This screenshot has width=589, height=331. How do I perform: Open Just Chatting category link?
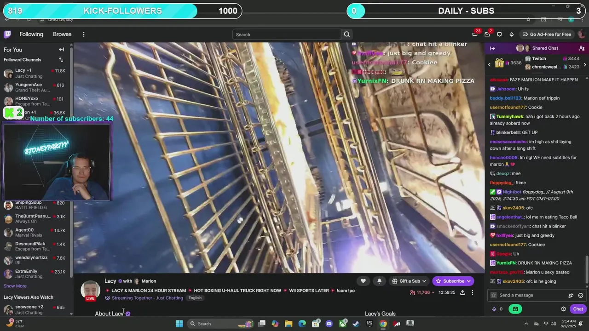click(x=168, y=298)
